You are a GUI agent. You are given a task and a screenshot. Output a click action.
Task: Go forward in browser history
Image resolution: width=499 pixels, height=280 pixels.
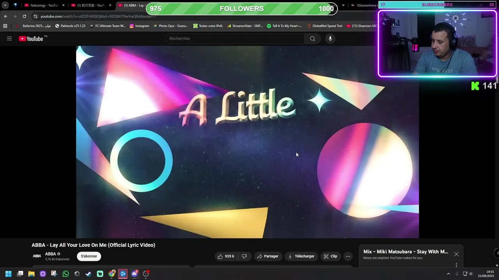click(x=15, y=16)
